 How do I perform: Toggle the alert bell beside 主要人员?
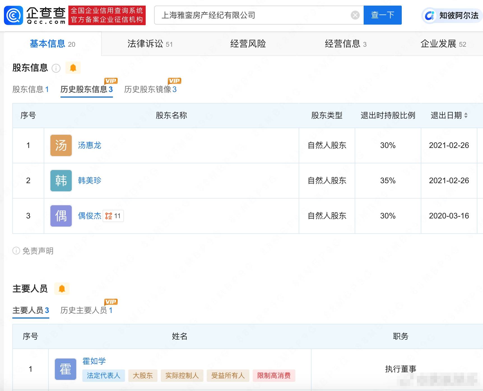tap(62, 288)
